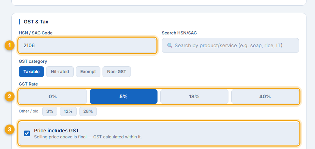315x149 pixels.
Task: Uncheck the Price includes GST checkbox
Action: tap(27, 133)
